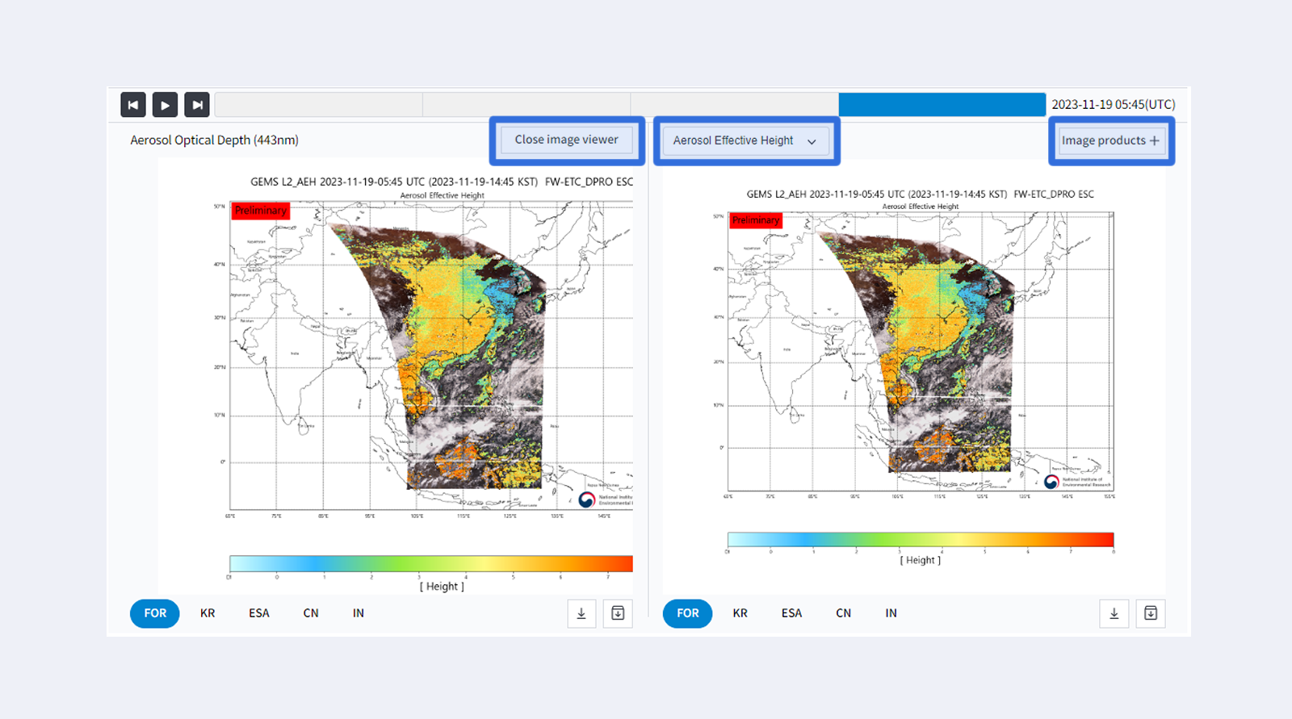Screen dimensions: 1292x719
Task: Select CN tab under the right image
Action: click(844, 613)
